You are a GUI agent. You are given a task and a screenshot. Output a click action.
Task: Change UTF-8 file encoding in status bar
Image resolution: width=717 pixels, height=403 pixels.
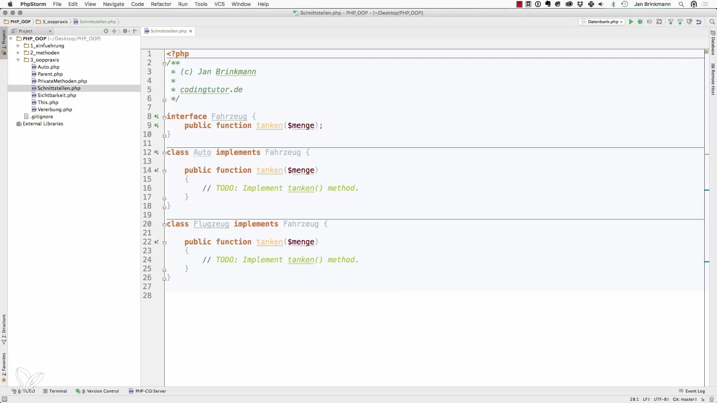click(x=661, y=399)
